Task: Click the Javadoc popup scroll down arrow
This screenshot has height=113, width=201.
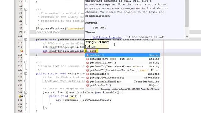Action: click(x=187, y=37)
